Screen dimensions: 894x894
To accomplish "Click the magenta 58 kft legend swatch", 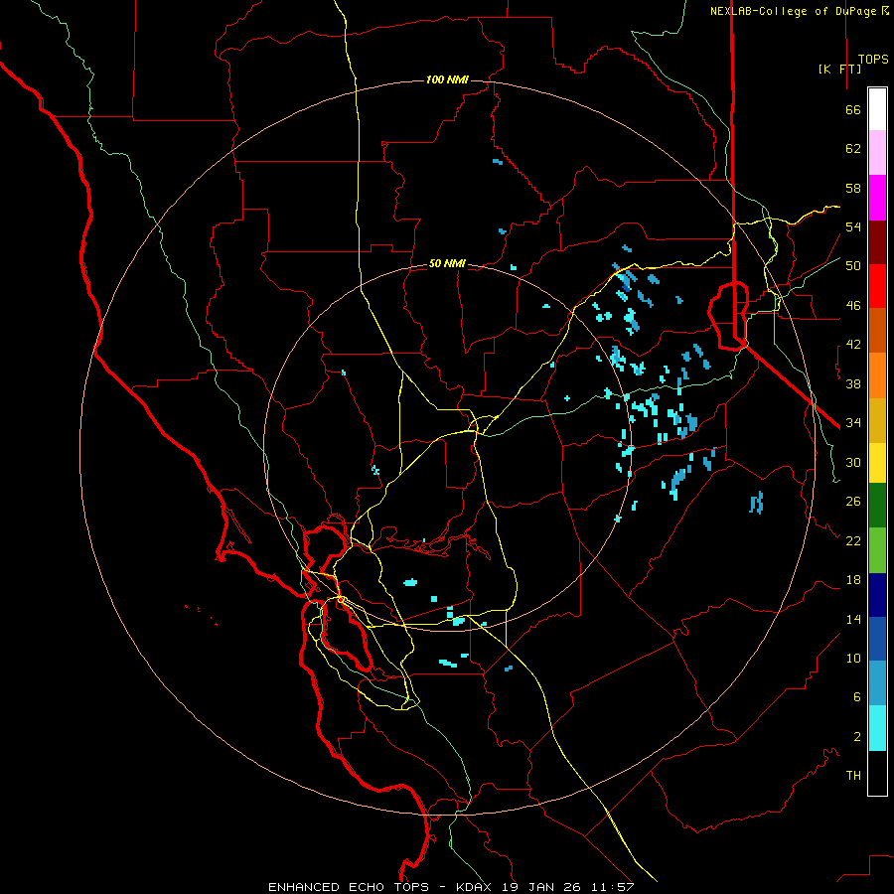I will 877,198.
